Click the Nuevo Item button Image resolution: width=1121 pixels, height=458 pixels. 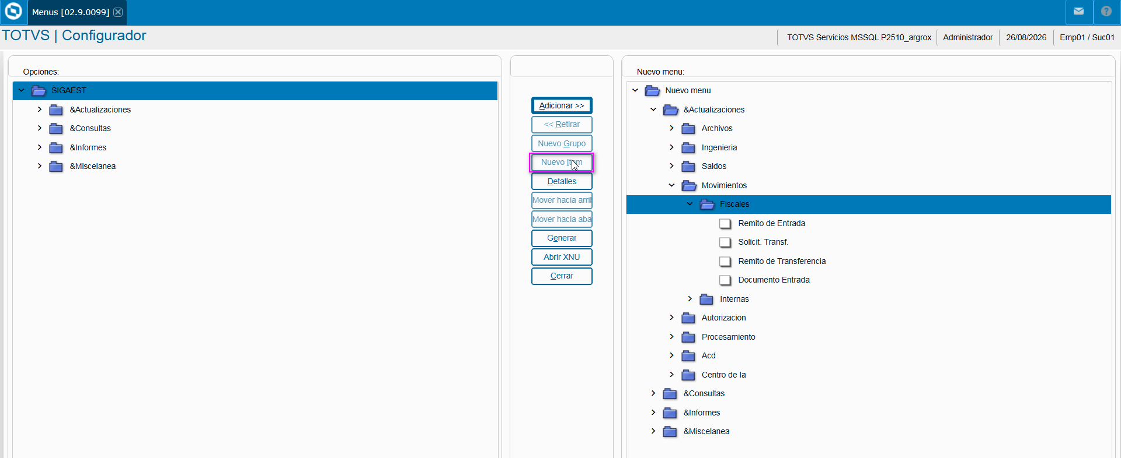pos(562,162)
